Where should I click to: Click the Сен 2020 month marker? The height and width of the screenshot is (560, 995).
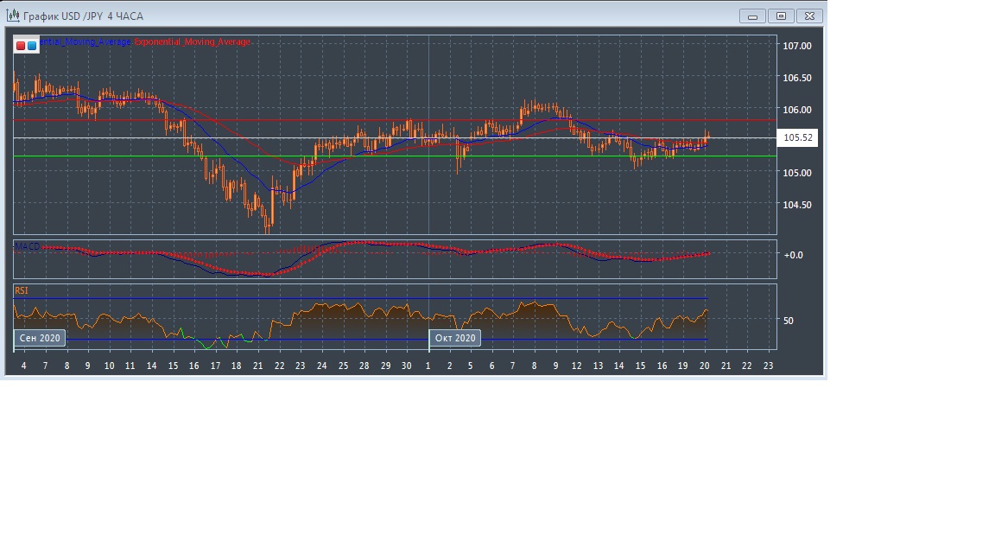[40, 338]
